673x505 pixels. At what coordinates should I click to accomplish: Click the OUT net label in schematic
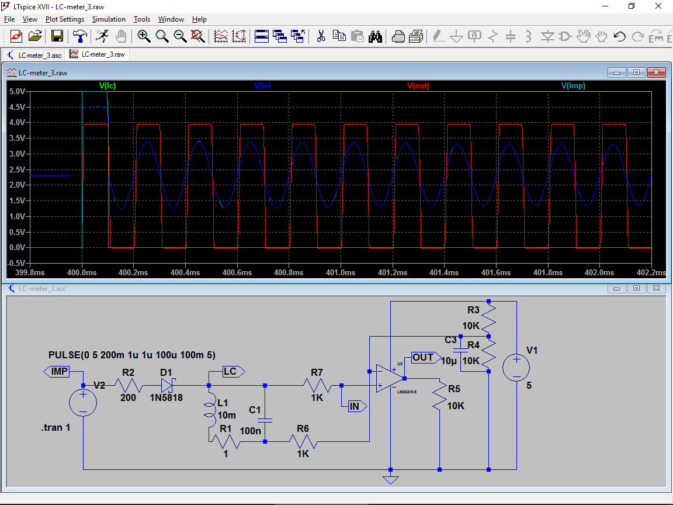point(423,357)
